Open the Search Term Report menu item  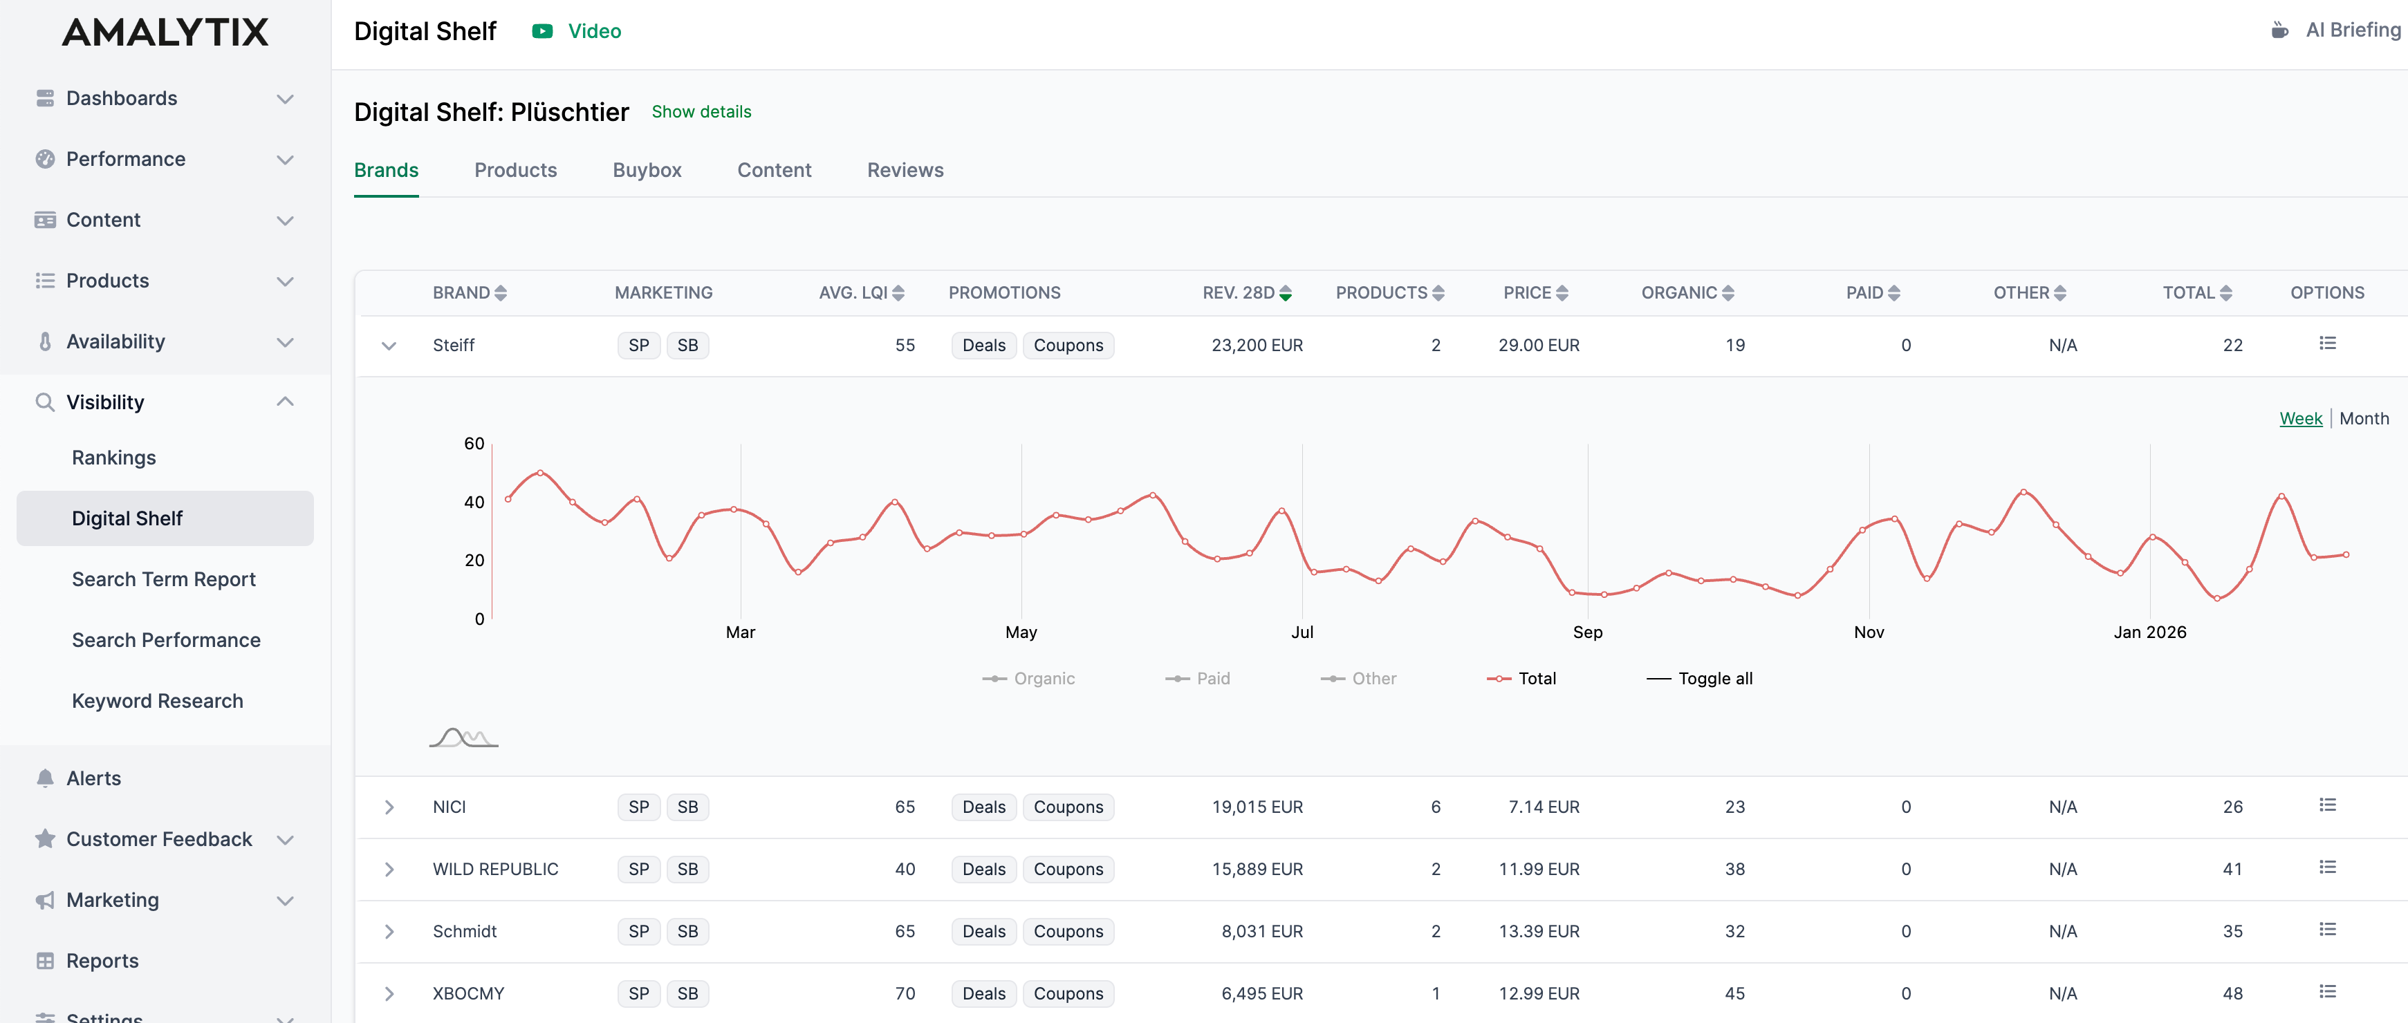pos(164,579)
